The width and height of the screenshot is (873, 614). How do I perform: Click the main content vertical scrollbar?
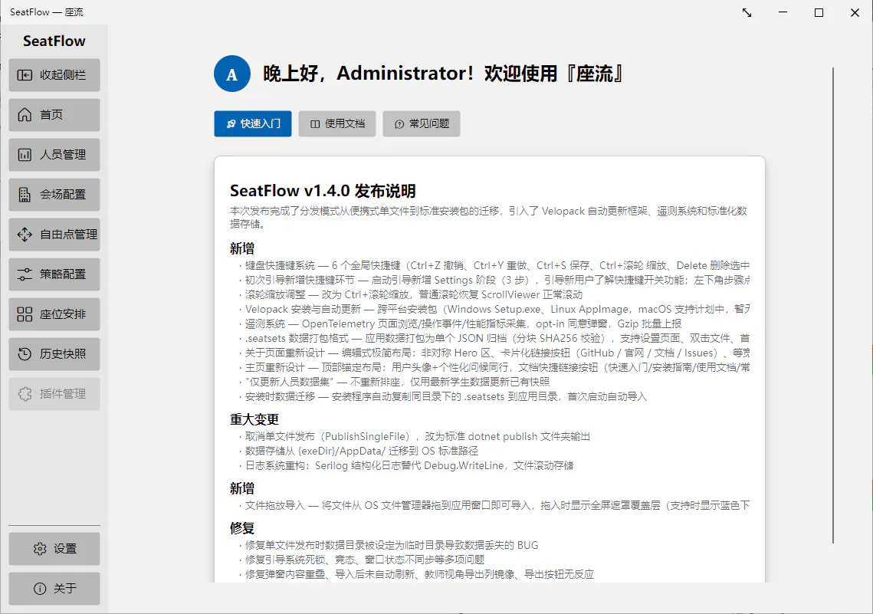click(x=833, y=305)
